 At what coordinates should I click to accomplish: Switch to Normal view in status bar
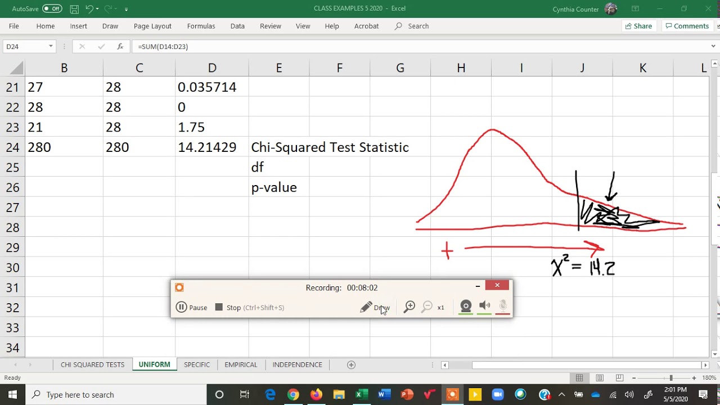tap(579, 378)
